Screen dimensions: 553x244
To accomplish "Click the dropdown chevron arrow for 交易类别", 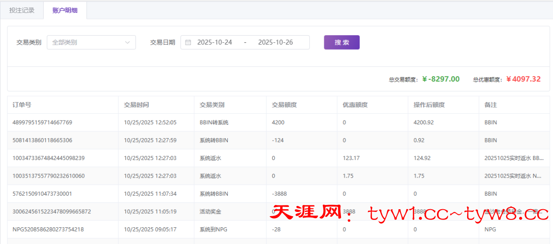I will coord(128,42).
